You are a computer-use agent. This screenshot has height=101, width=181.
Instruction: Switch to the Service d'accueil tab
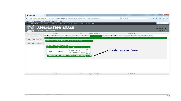pyautogui.click(x=66, y=36)
